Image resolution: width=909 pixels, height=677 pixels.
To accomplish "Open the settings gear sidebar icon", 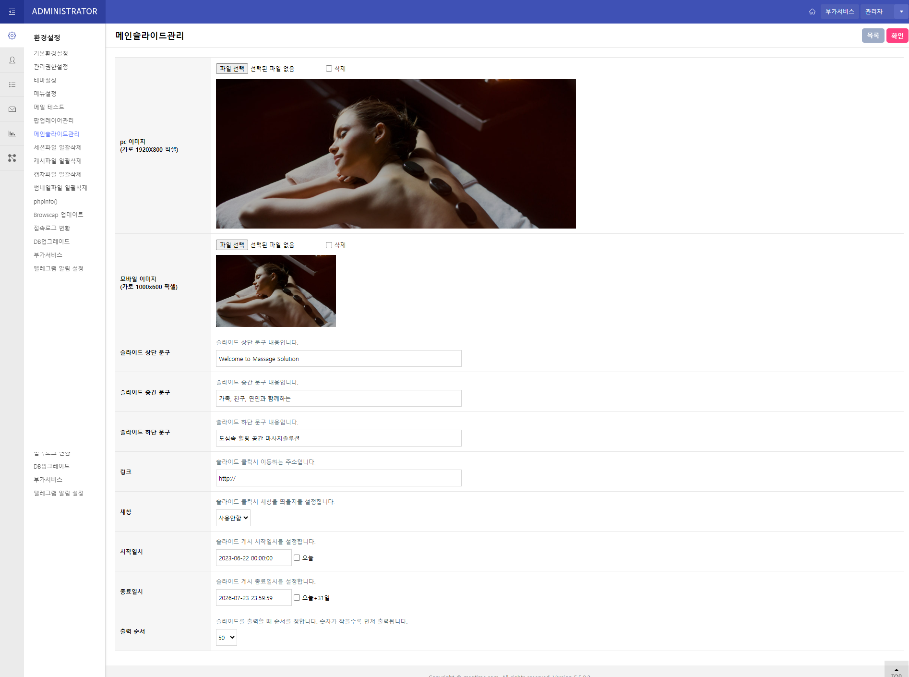I will [x=12, y=36].
